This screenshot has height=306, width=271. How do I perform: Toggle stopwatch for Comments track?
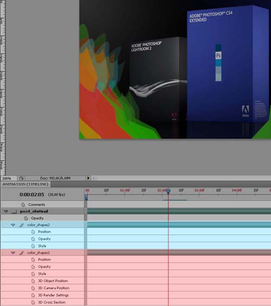[x=23, y=205]
